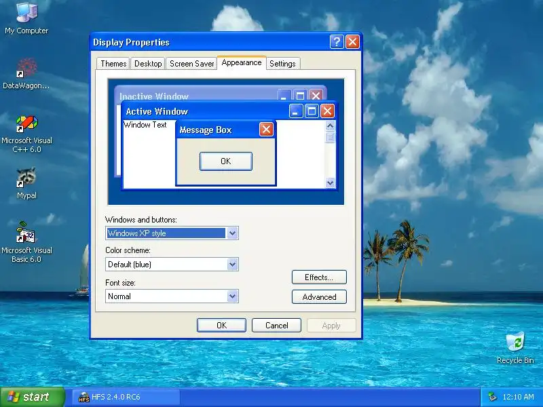Click the Display Properties help question-mark button
543x407 pixels.
point(337,42)
